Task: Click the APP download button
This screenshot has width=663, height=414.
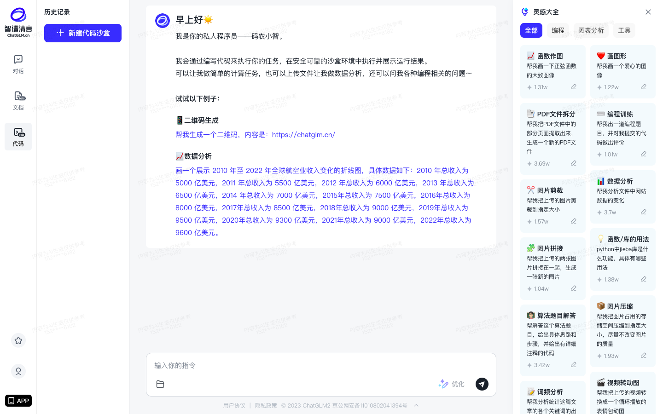Action: 18,401
